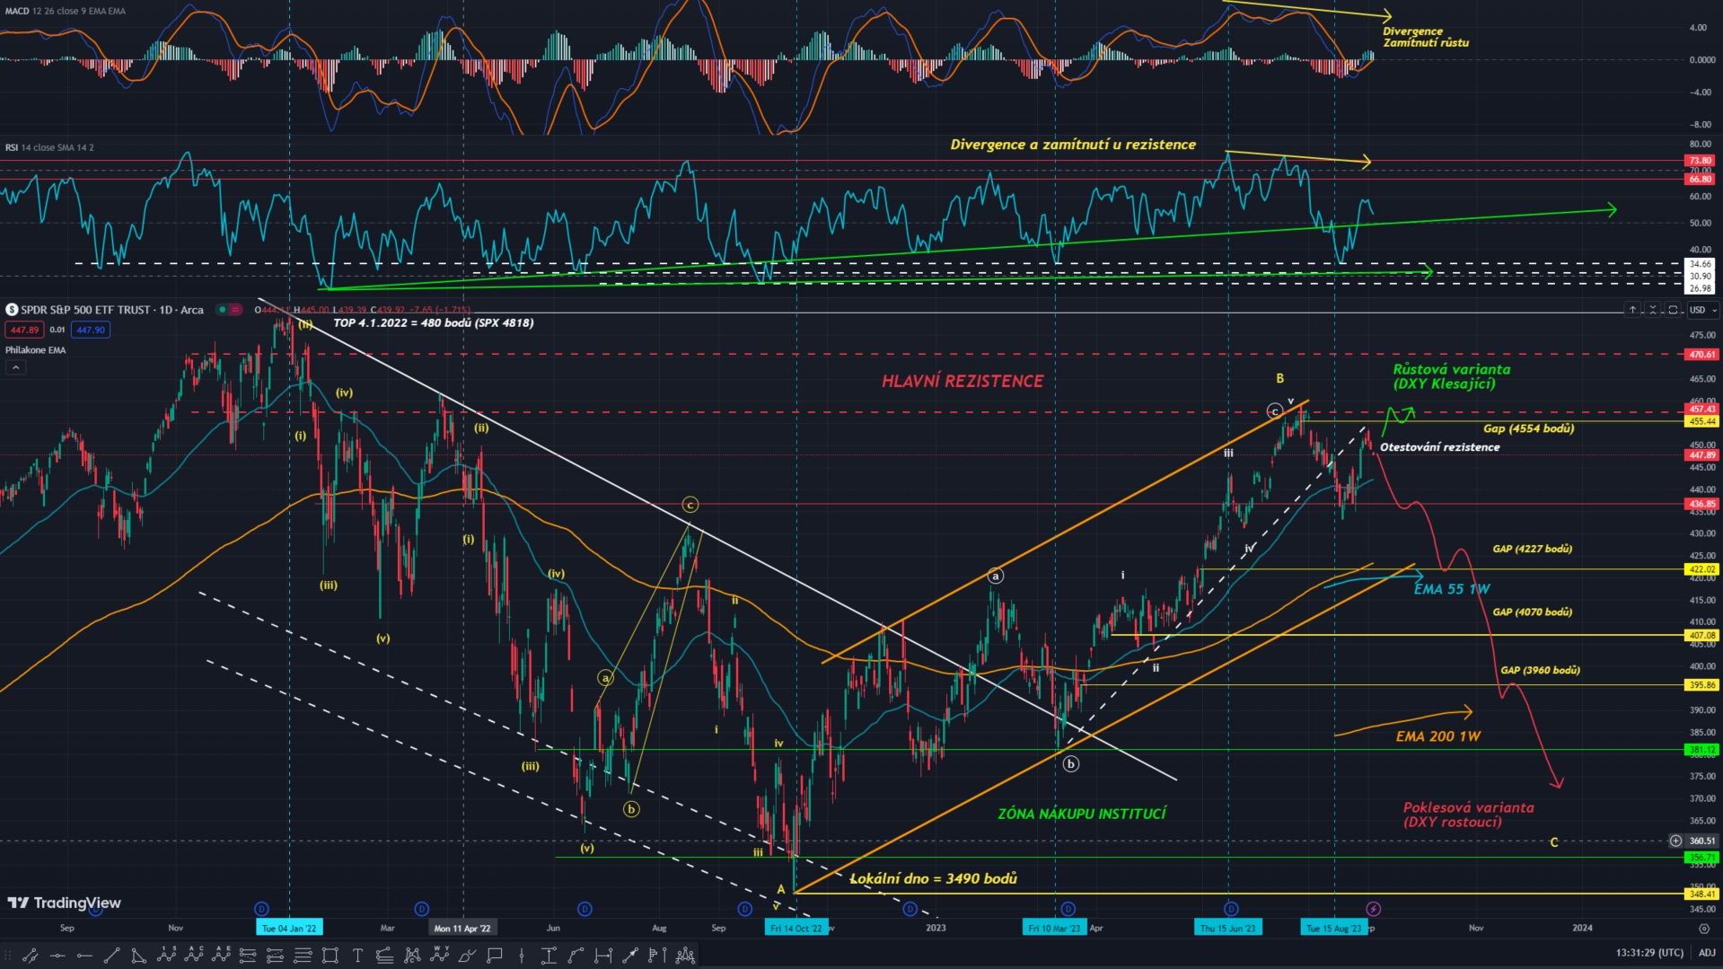Toggle the buy/sell switch beside the symbol name
The image size is (1723, 969).
point(230,310)
